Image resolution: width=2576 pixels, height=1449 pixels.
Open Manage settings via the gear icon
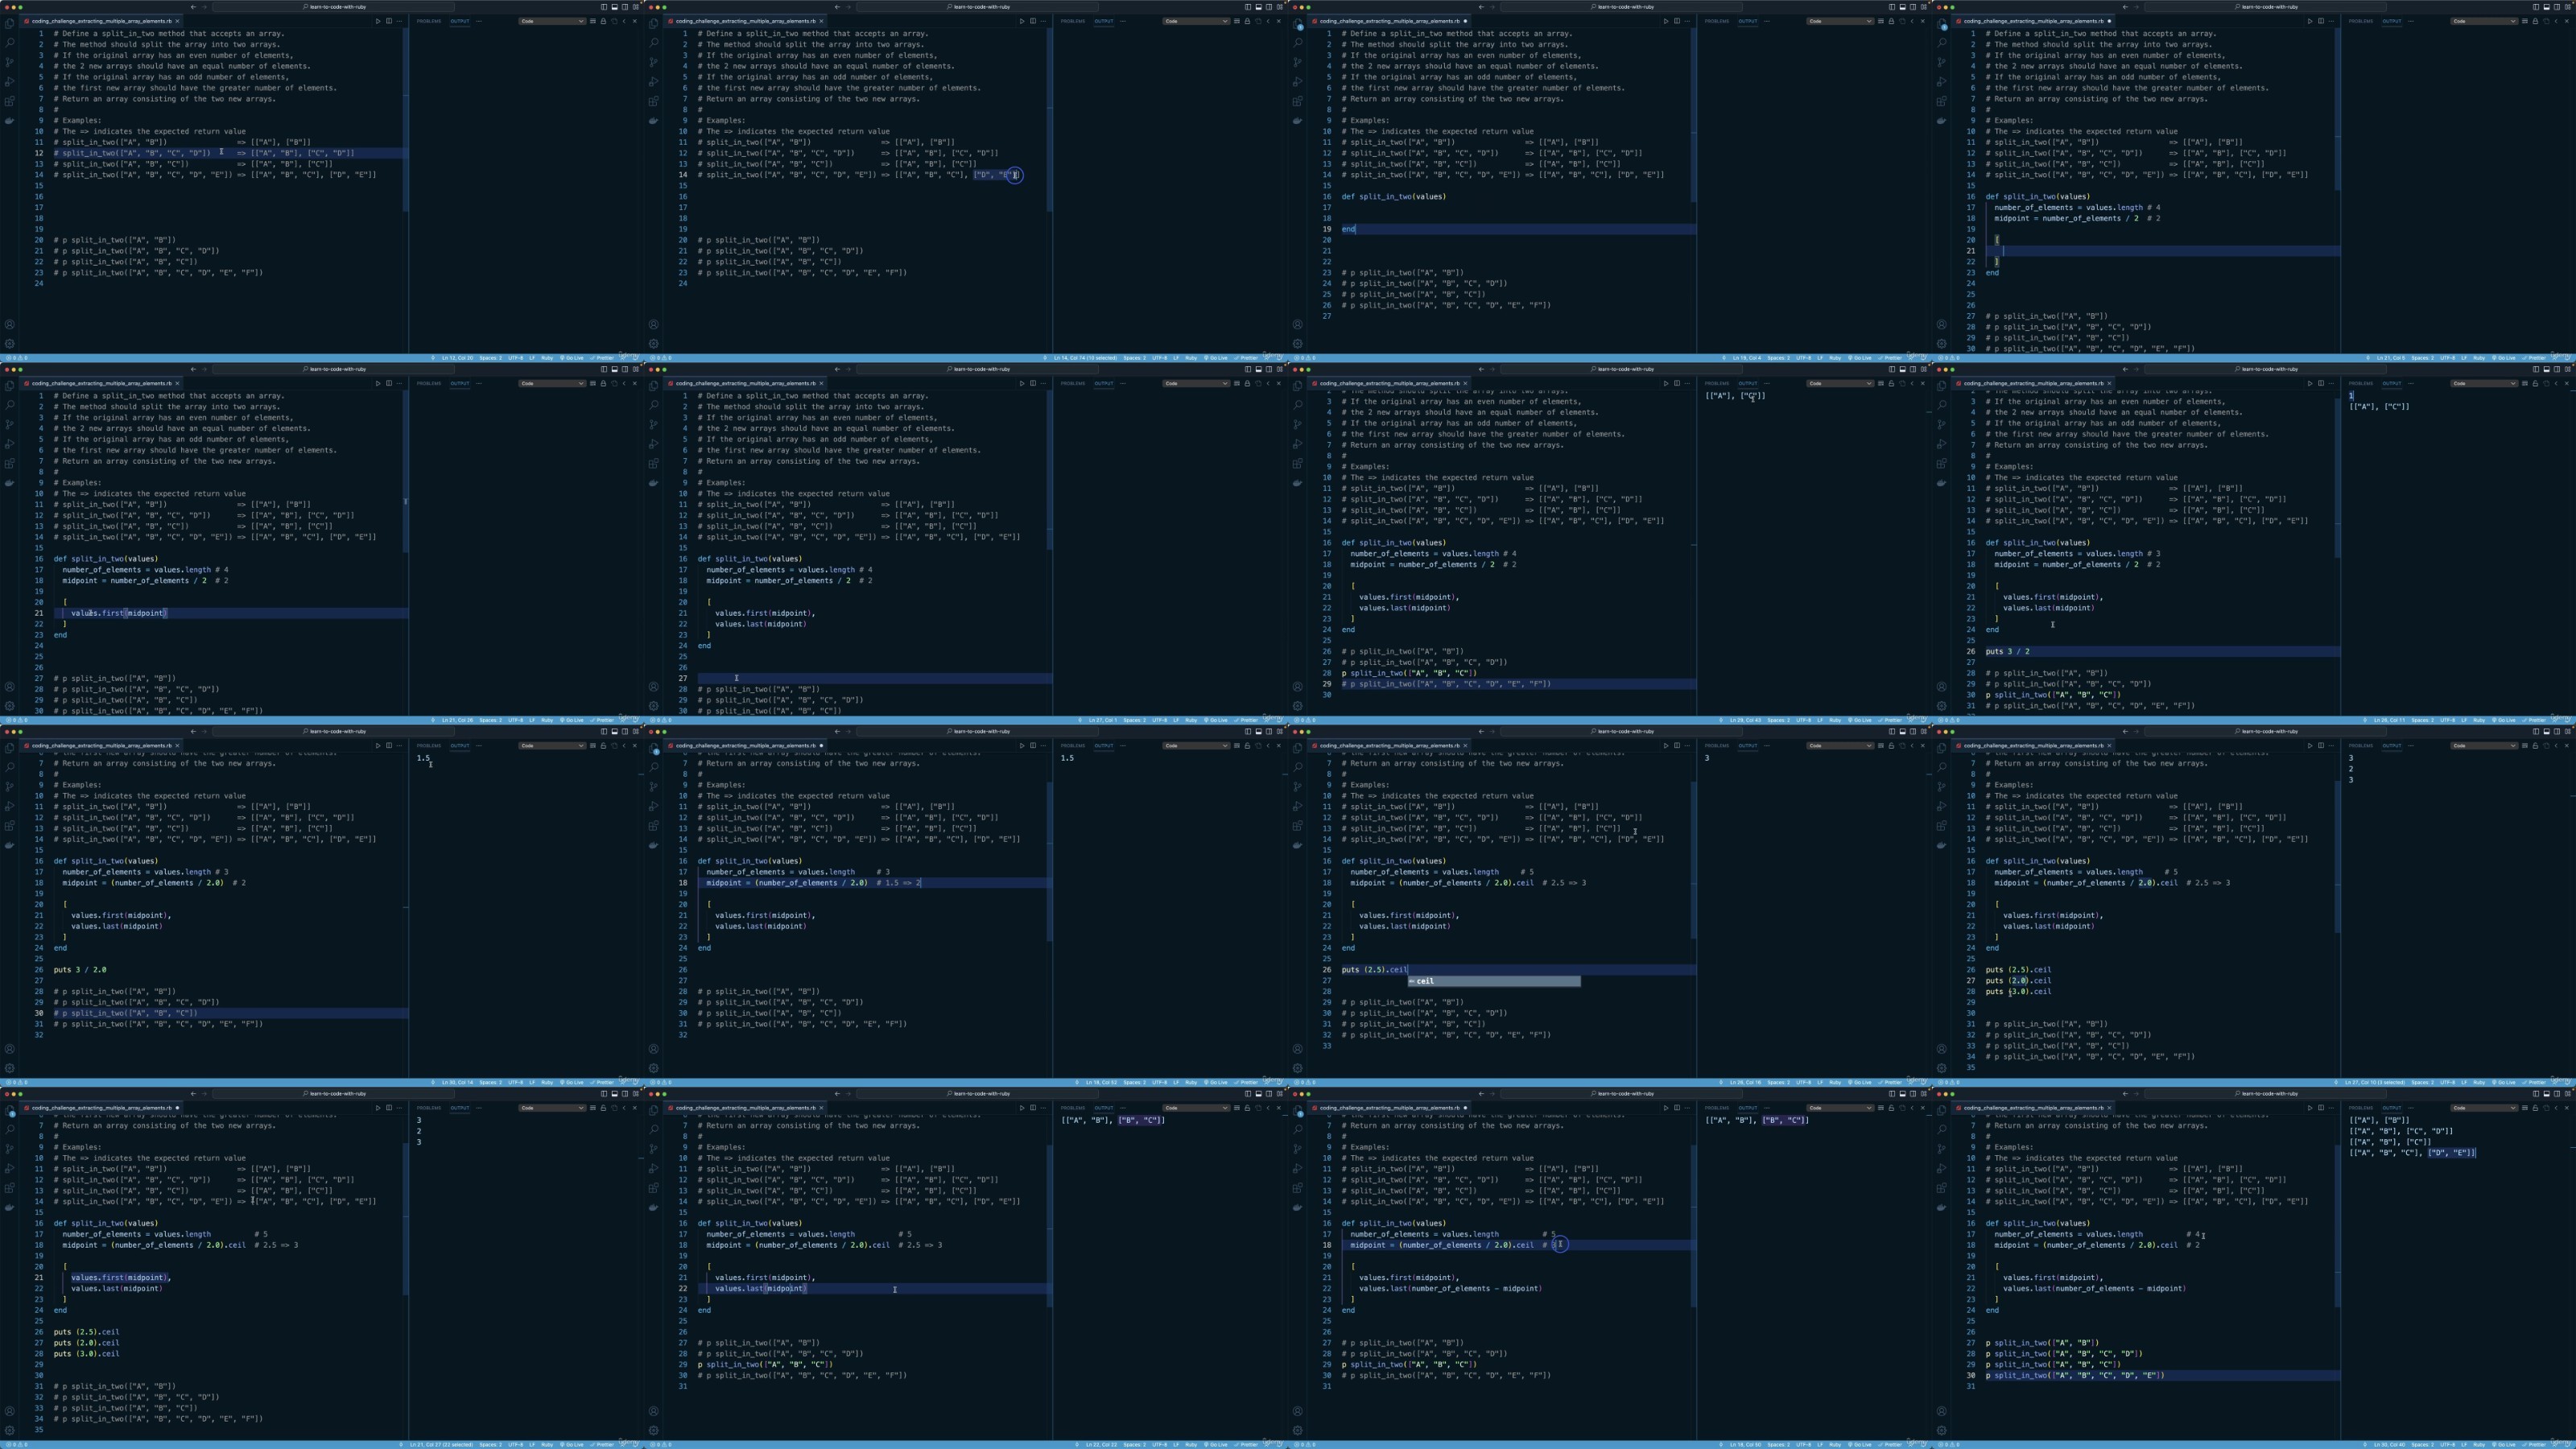[10, 341]
